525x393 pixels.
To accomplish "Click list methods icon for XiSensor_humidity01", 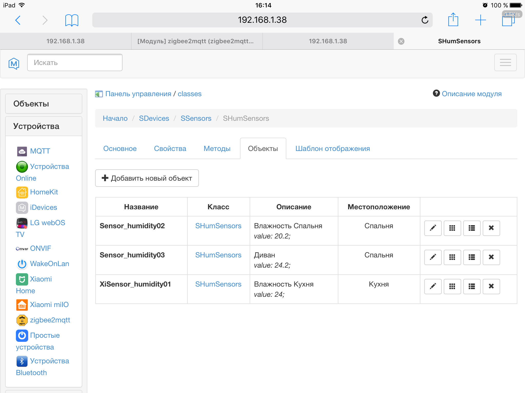I will 472,286.
